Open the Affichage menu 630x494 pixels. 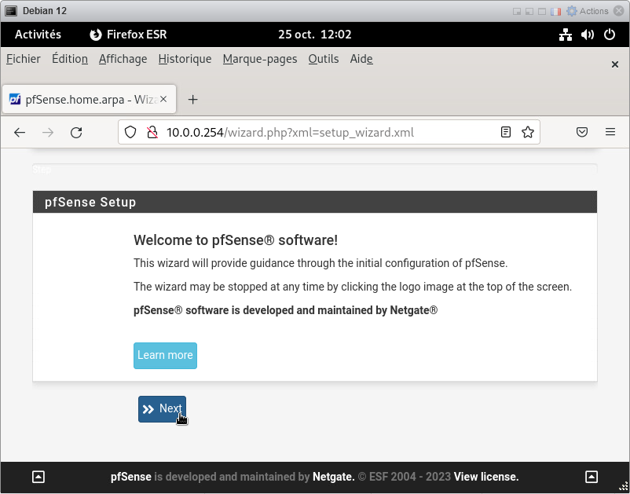point(123,59)
